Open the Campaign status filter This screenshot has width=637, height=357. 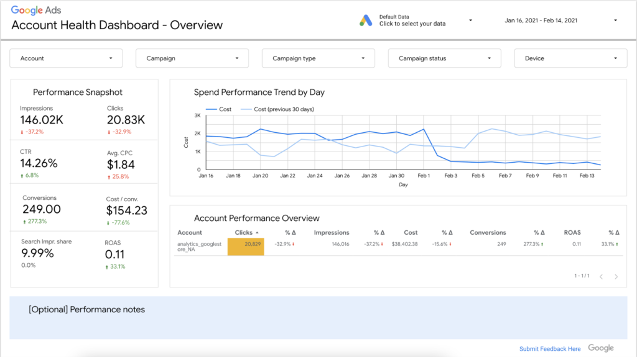point(444,58)
